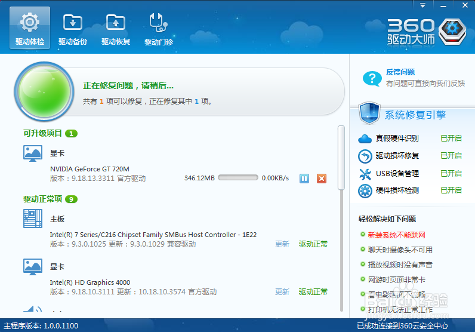
Task: Pause the NVIDIA GeForce GT 720M download
Action: [304, 179]
